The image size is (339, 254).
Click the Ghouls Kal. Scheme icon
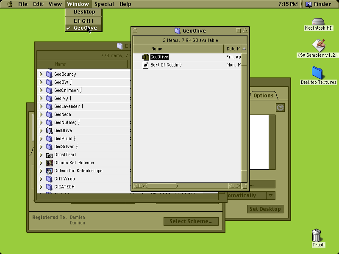(x=49, y=163)
